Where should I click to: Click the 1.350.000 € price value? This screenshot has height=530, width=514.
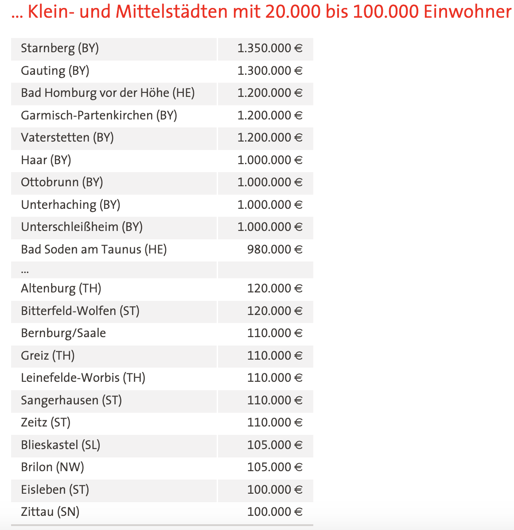point(269,48)
